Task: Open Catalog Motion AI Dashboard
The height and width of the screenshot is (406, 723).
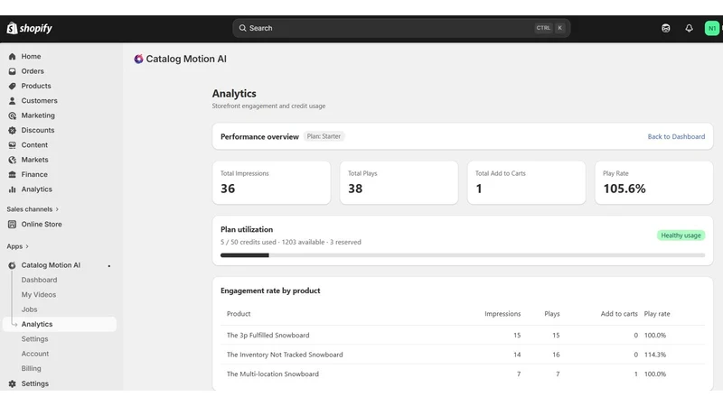Action: tap(39, 280)
